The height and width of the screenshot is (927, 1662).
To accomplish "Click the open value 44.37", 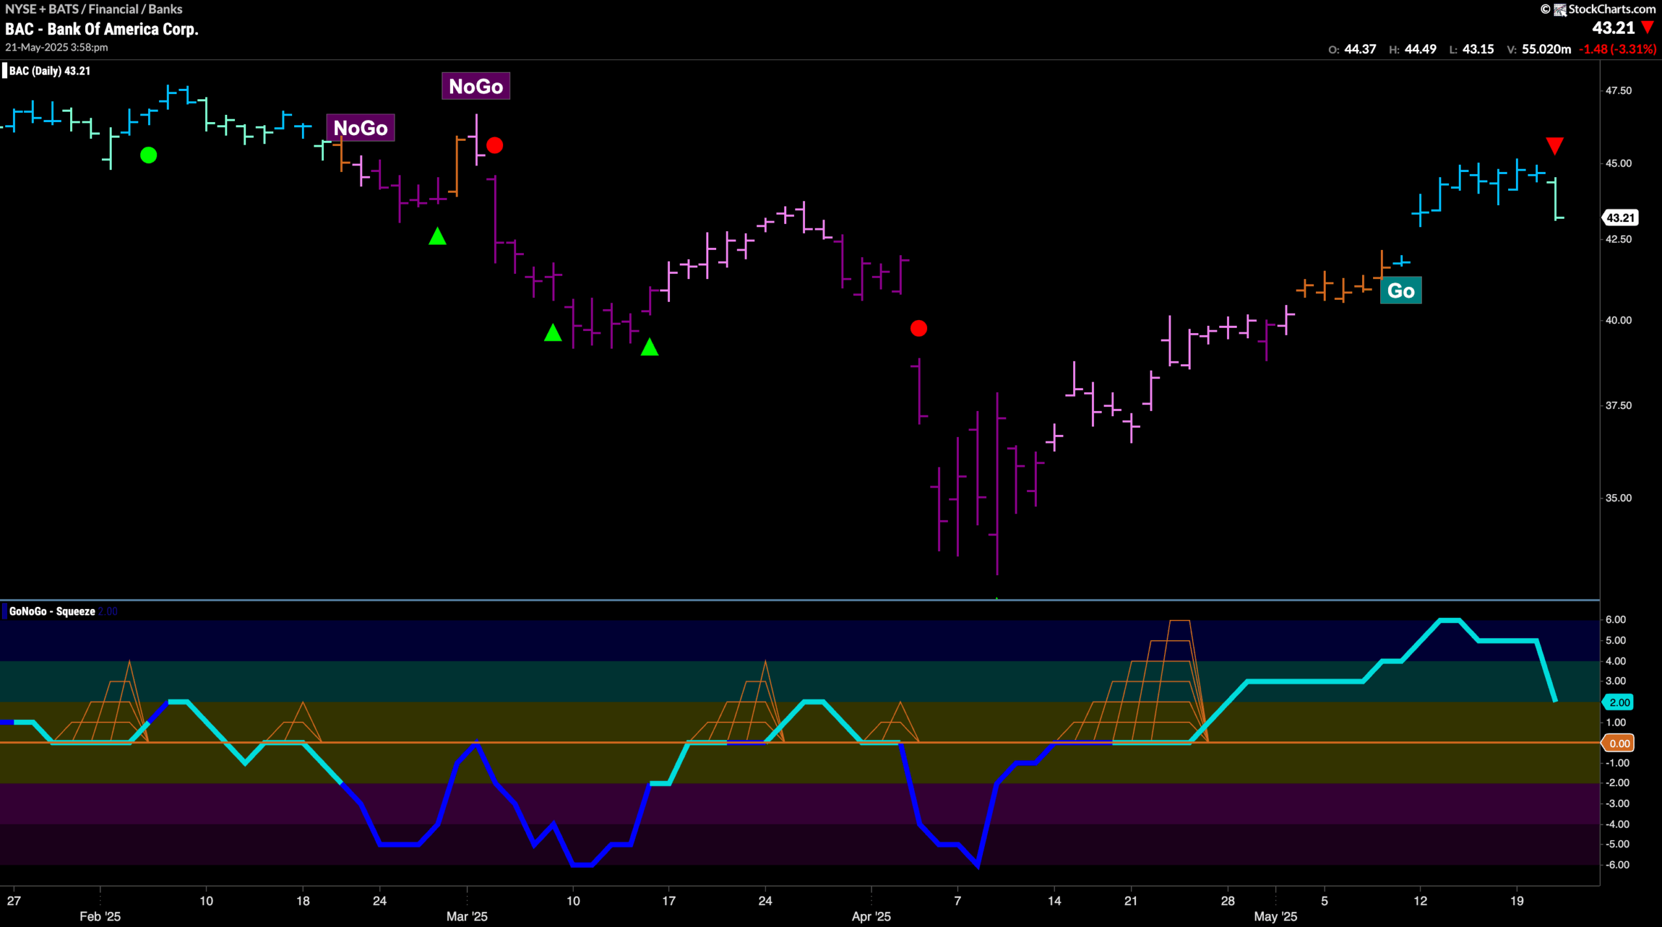I will [1360, 49].
